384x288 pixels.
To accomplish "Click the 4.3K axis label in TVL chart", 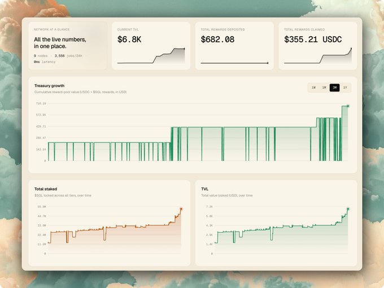I will point(210,225).
